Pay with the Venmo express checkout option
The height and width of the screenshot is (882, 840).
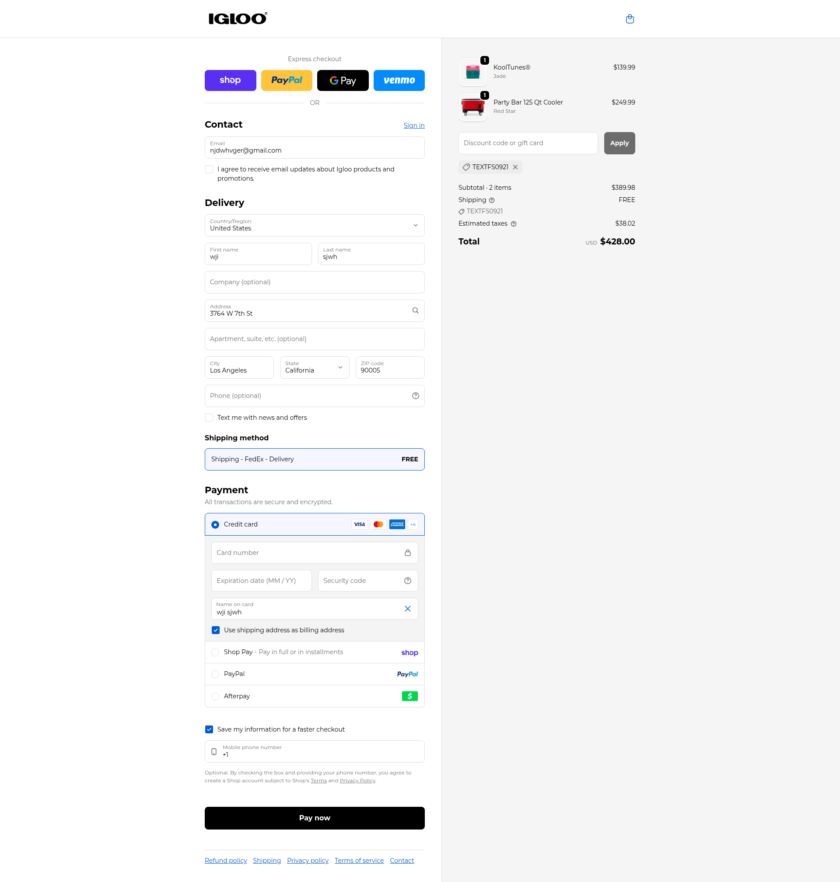399,80
